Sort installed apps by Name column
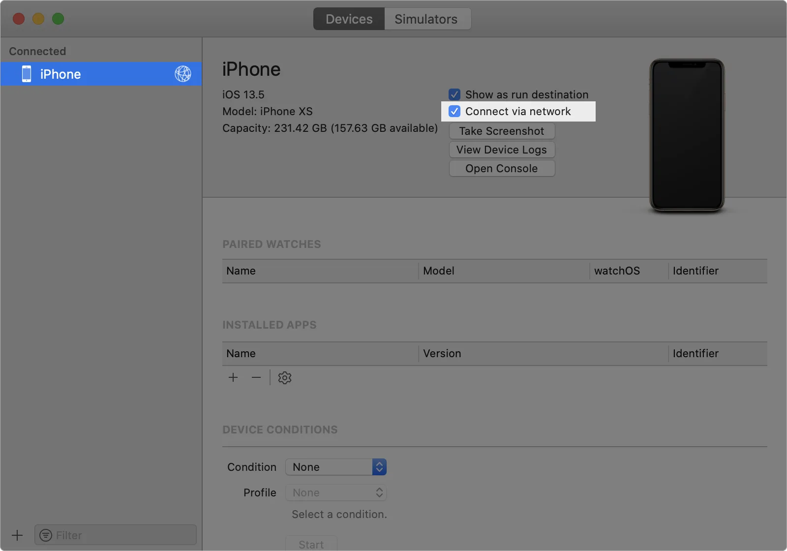This screenshot has height=551, width=787. [320, 354]
